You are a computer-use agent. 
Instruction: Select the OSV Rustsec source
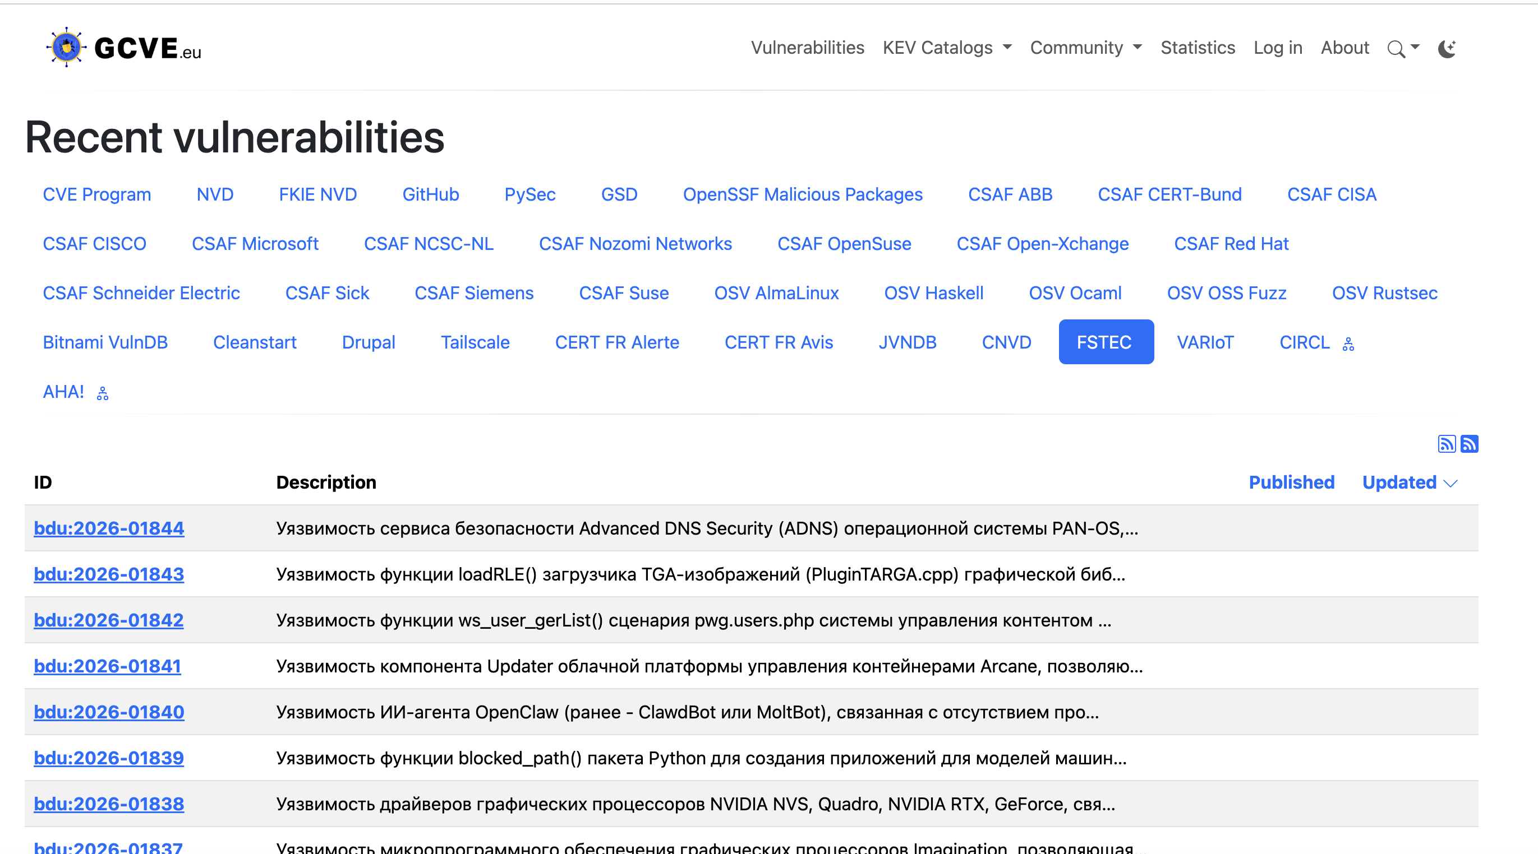point(1384,293)
